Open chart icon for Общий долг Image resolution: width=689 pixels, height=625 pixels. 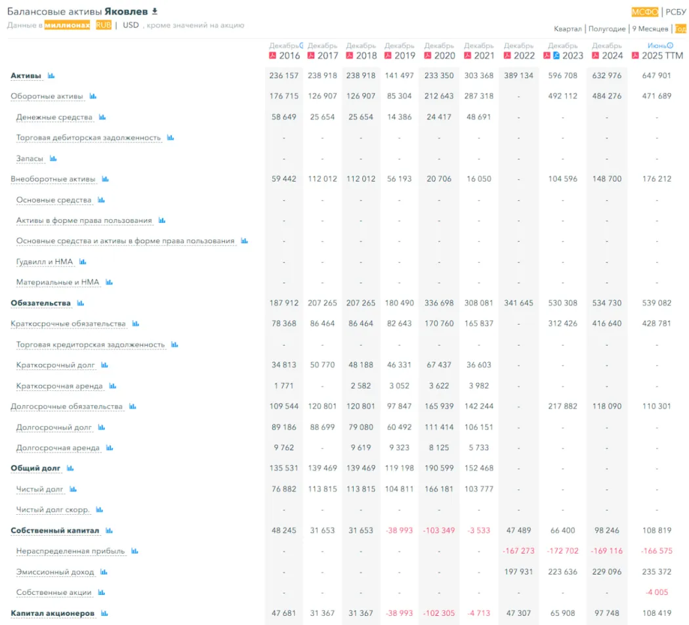point(70,468)
